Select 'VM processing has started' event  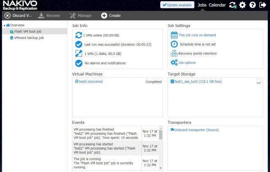pos(116,148)
